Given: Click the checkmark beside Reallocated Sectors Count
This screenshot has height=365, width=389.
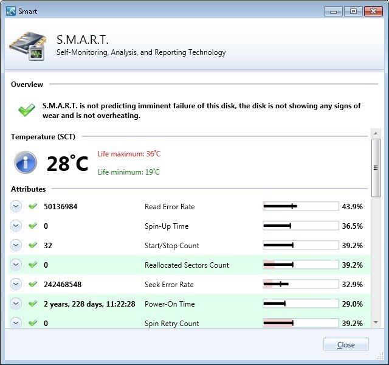Looking at the screenshot, I should click(33, 265).
